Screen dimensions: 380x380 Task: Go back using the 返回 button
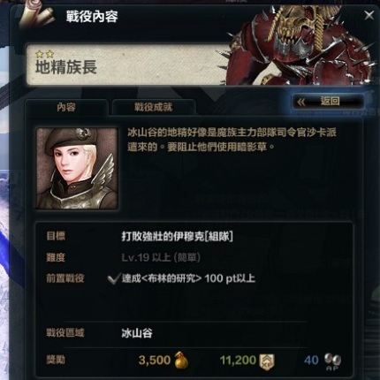coord(329,102)
